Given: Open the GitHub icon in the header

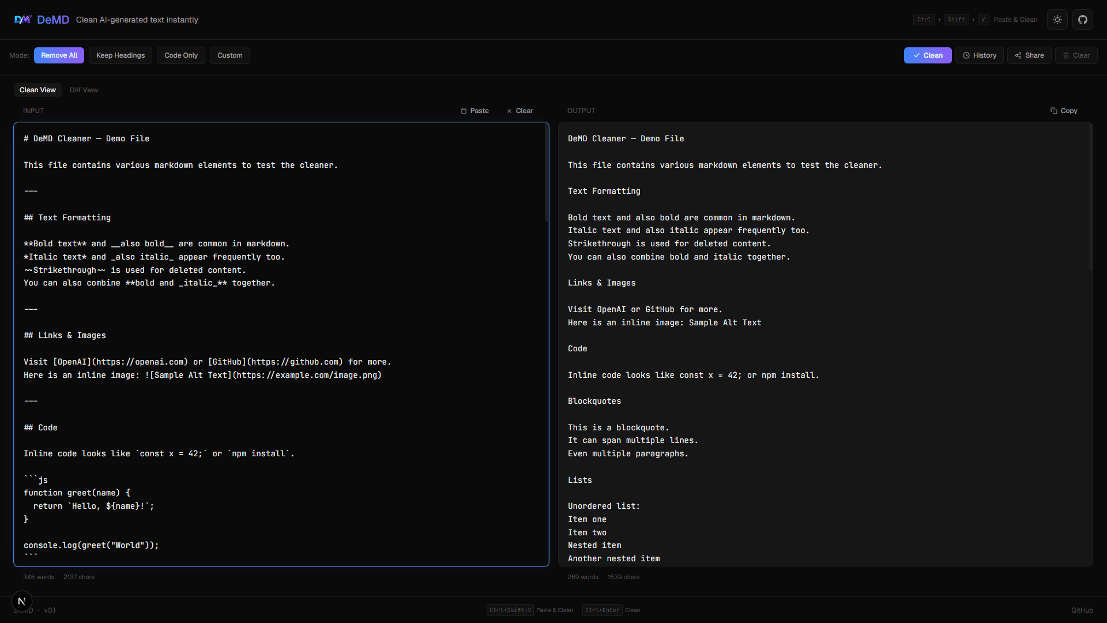Looking at the screenshot, I should click(x=1083, y=20).
